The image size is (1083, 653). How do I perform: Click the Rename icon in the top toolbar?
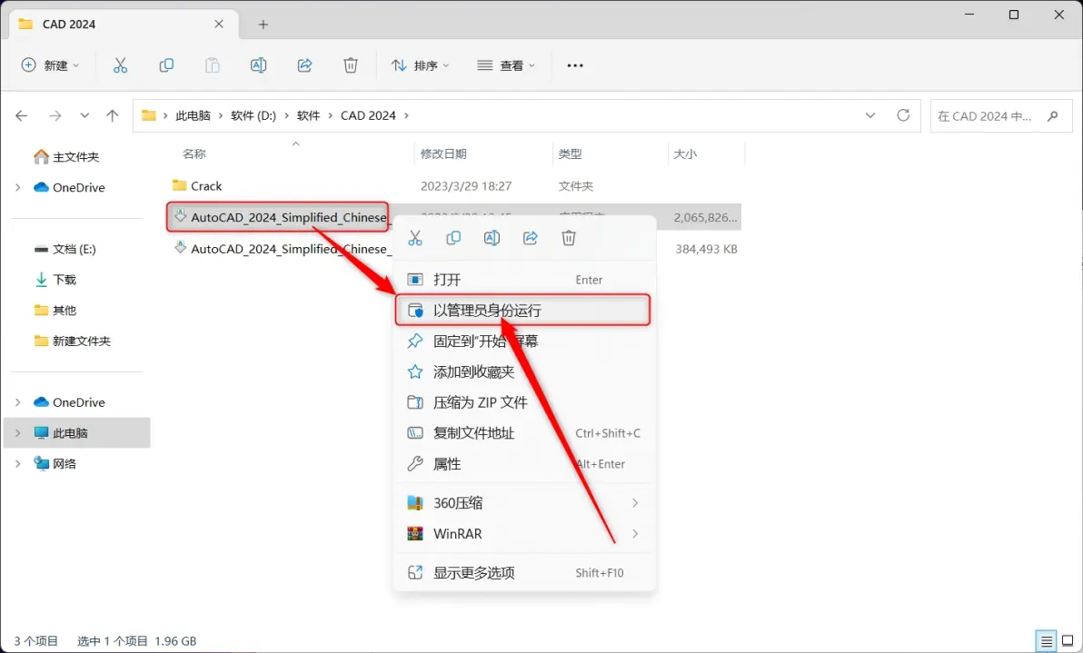[258, 65]
